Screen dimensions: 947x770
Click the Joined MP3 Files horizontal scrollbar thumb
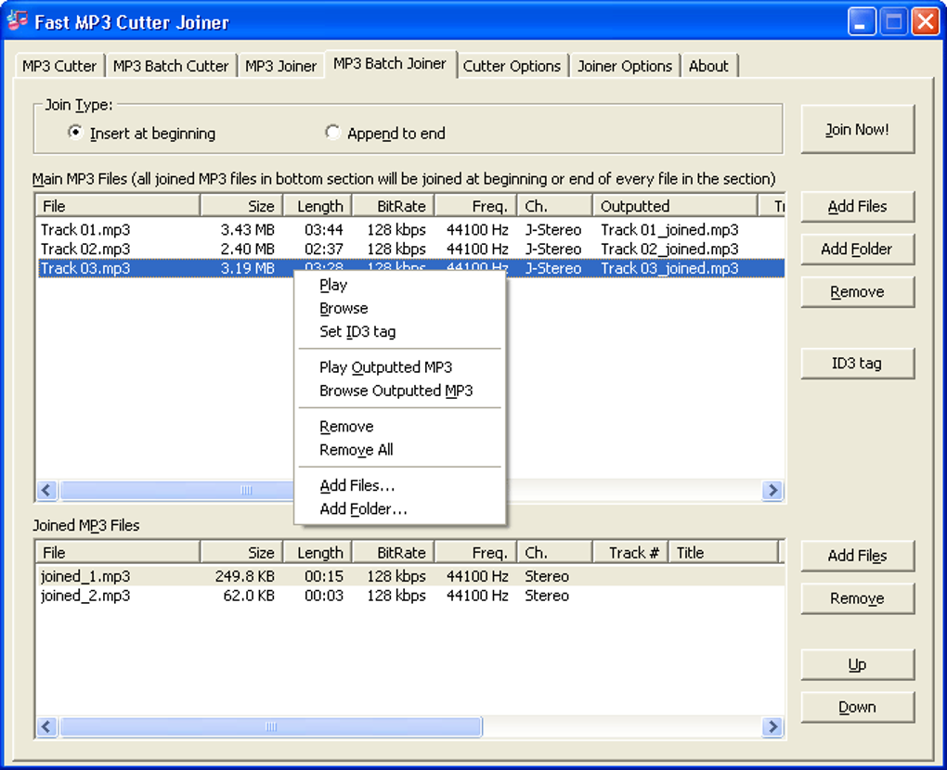pyautogui.click(x=270, y=726)
